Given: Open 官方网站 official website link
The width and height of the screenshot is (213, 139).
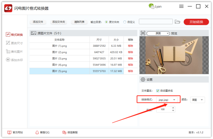Looking at the screenshot, I should pyautogui.click(x=15, y=132).
